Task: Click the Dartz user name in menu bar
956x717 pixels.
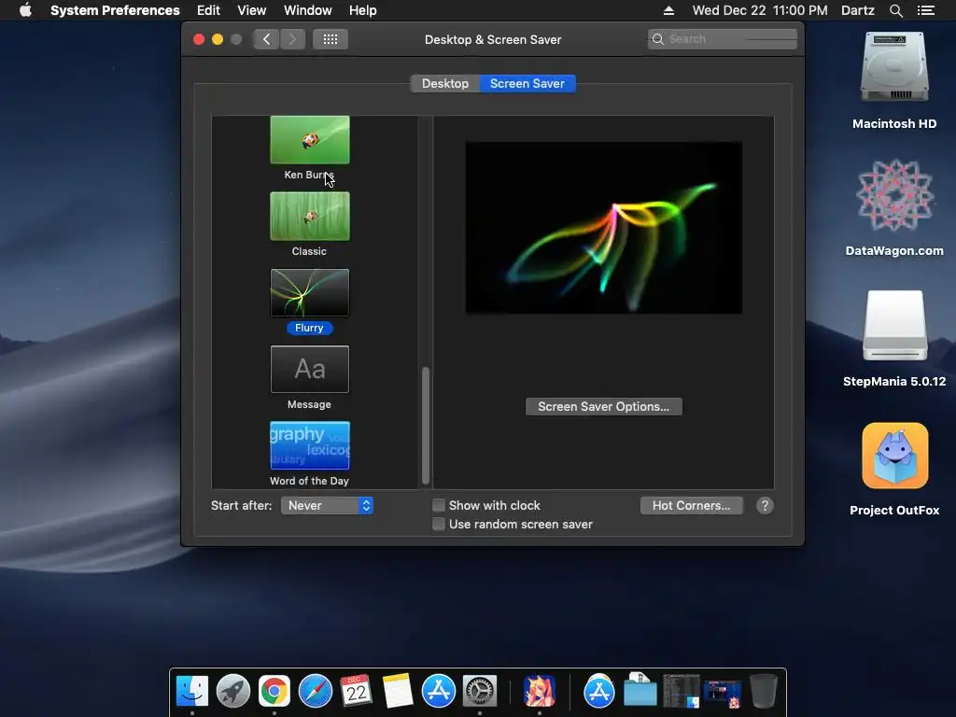Action: (858, 10)
